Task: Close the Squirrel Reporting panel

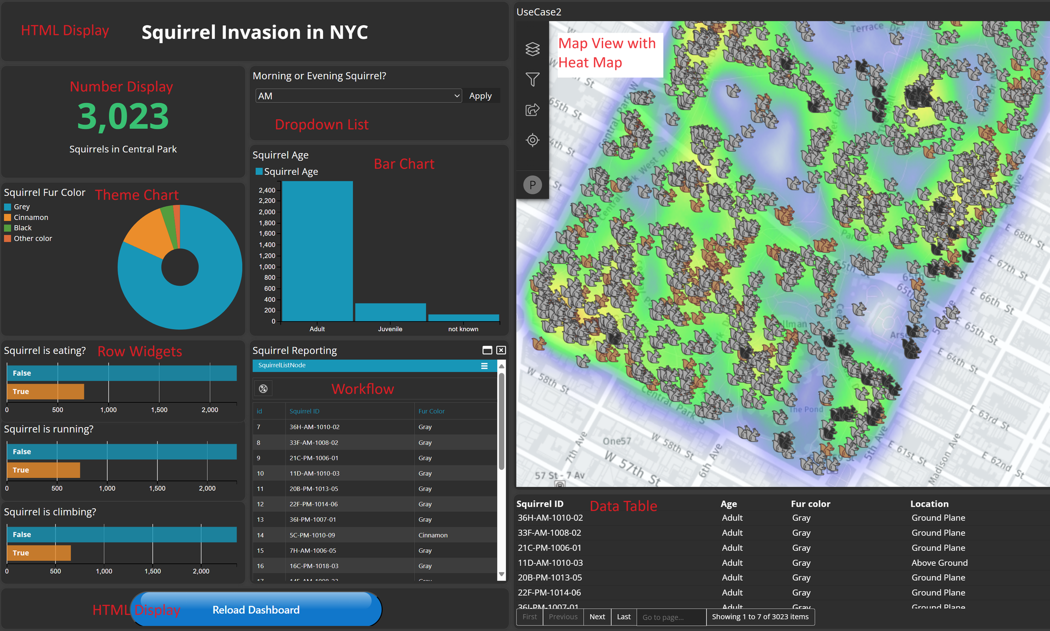Action: tap(501, 350)
